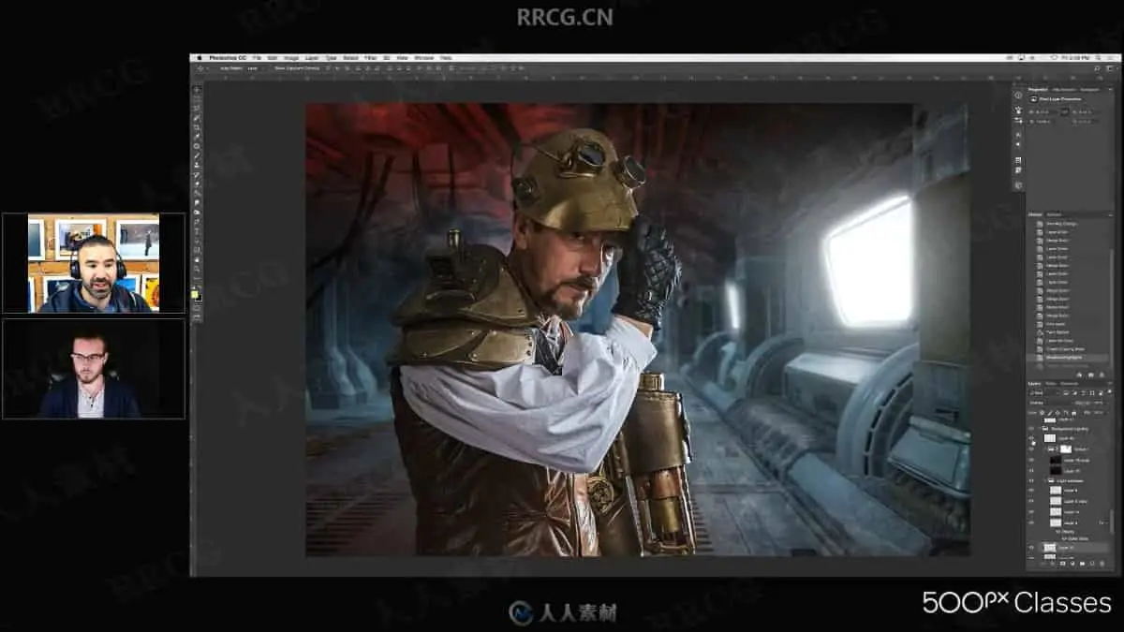Select the Quick Selection tool
This screenshot has width=1124, height=632.
point(197,117)
